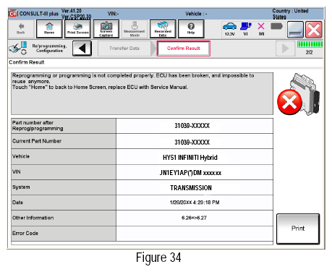Viewport: 332px width, 272px height.
Task: Click the Date row label
Action: tap(17, 203)
